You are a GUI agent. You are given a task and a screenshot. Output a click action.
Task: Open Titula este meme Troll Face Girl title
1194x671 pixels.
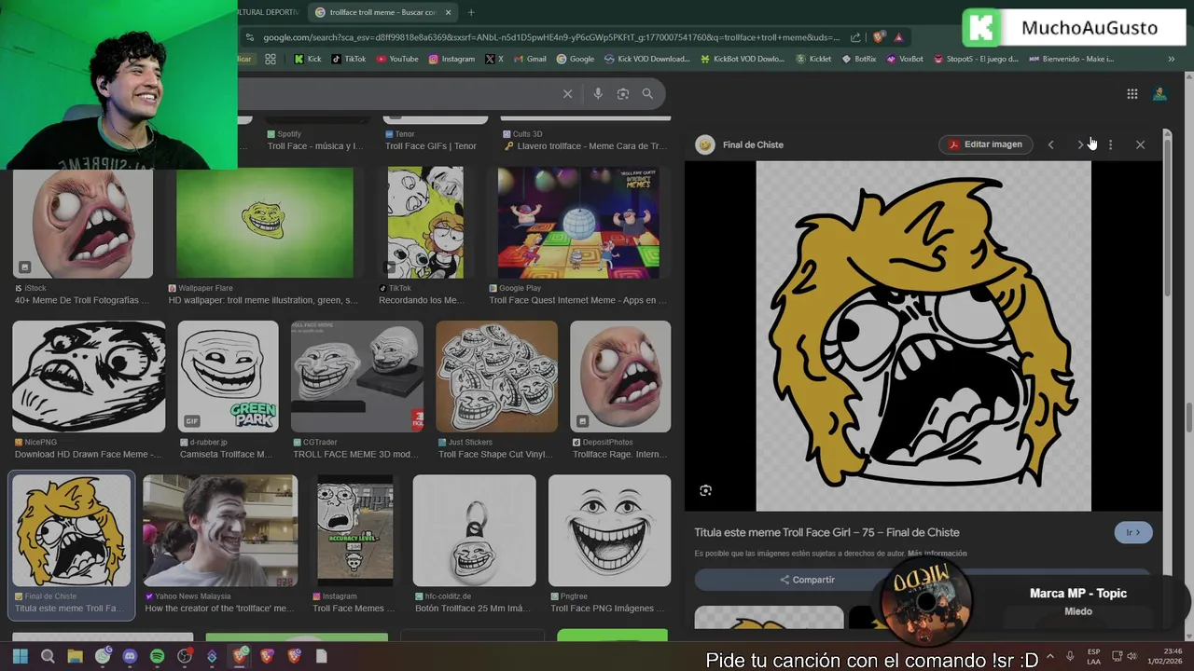click(826, 532)
